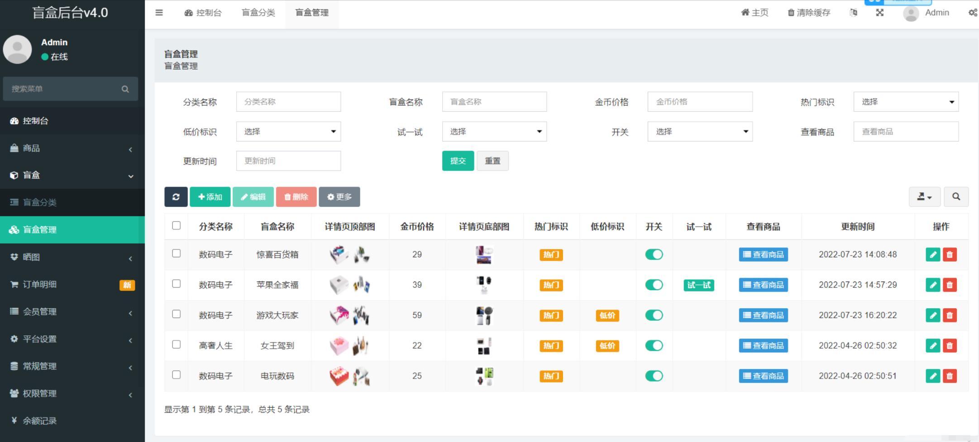Toggle the 游戏大玩家 on/off switch
This screenshot has width=979, height=442.
(654, 315)
